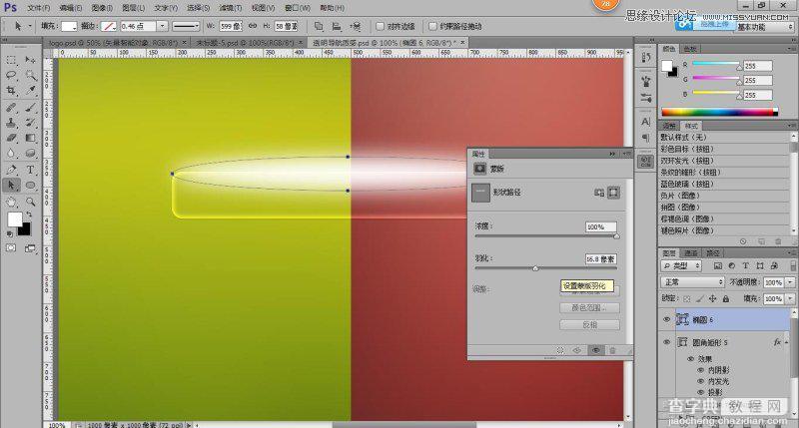Select the Horizontal Type tool
The image size is (799, 428).
coord(31,170)
